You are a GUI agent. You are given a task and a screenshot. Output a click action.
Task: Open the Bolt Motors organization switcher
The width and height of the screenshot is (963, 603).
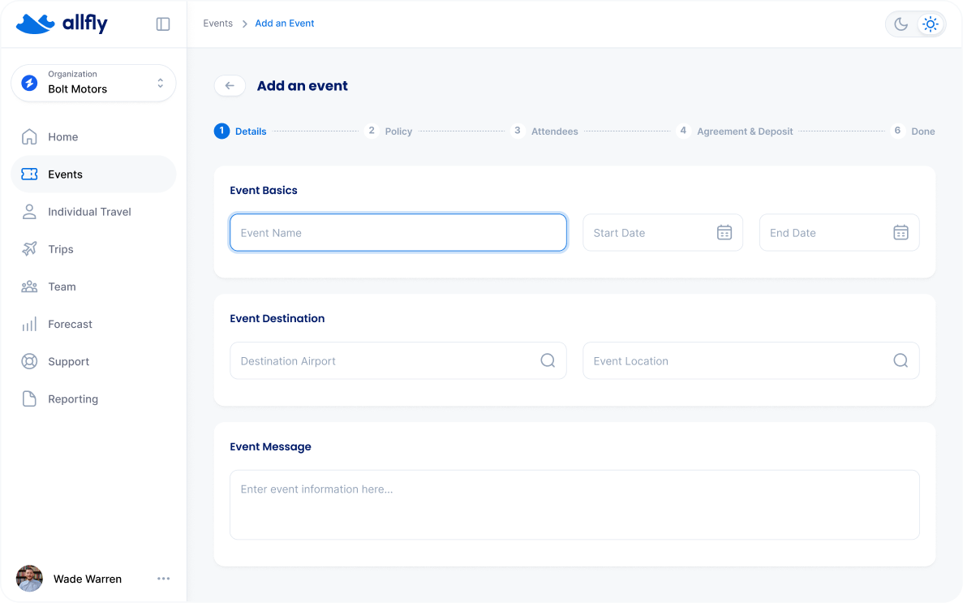tap(93, 83)
